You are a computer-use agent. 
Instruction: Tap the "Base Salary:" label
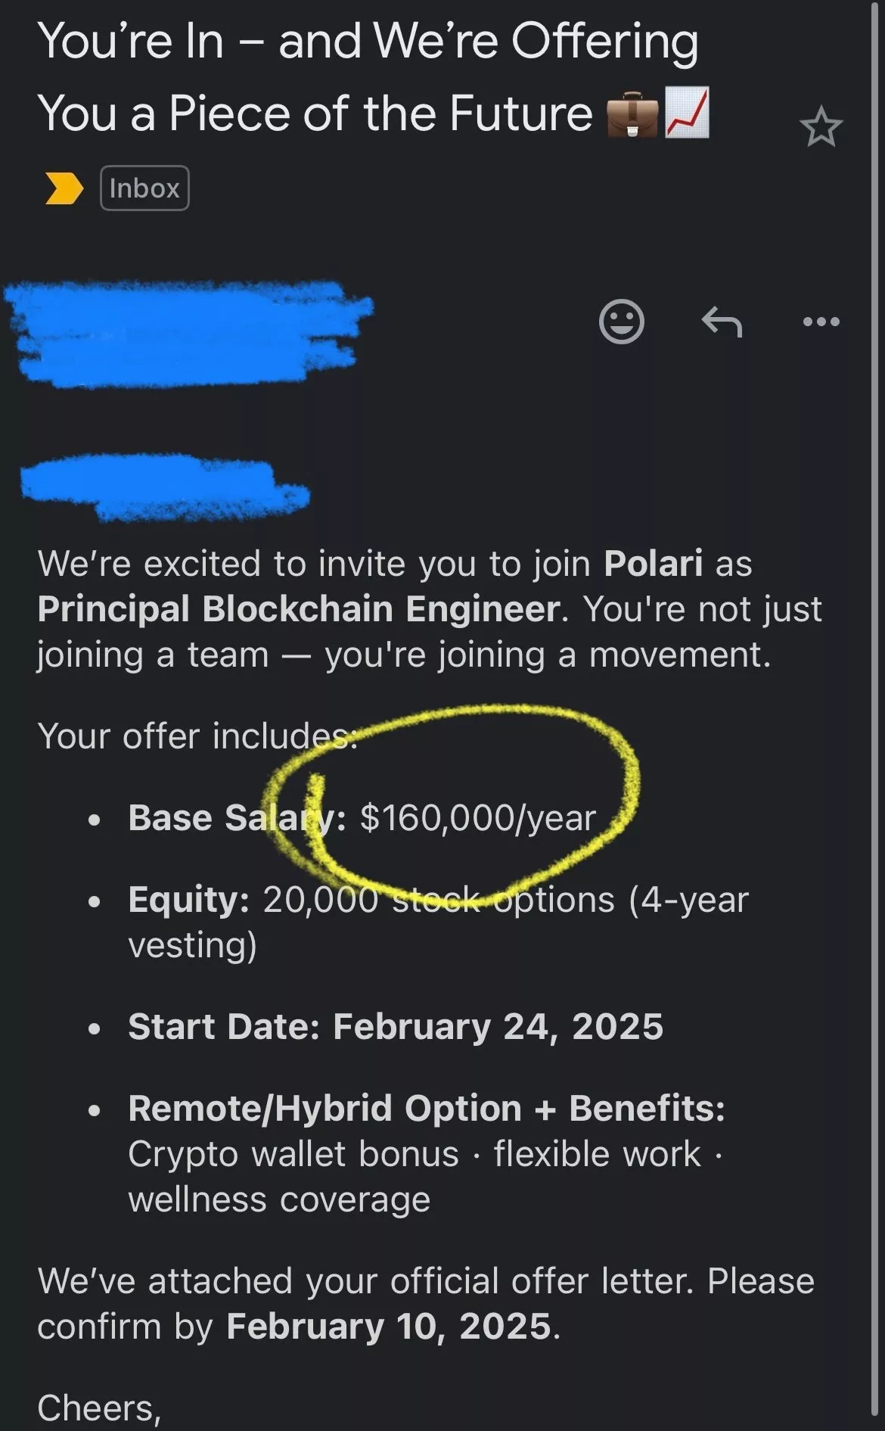pyautogui.click(x=237, y=817)
